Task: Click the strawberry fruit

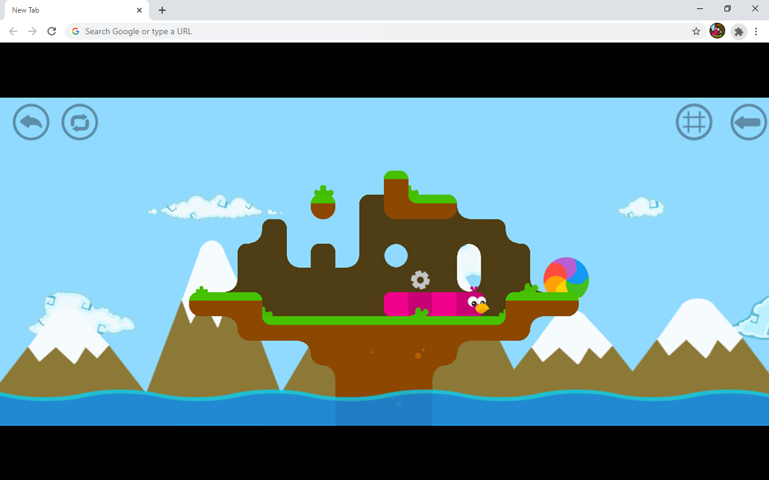Action: tap(323, 203)
